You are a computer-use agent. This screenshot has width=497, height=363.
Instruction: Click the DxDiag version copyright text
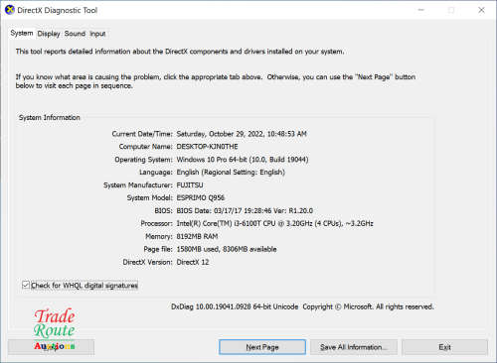tap(302, 306)
